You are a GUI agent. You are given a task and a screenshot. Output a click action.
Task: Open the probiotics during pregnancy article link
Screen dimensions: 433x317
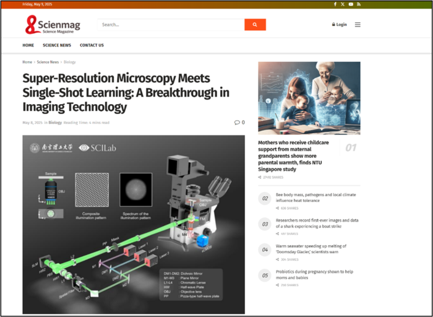click(314, 275)
